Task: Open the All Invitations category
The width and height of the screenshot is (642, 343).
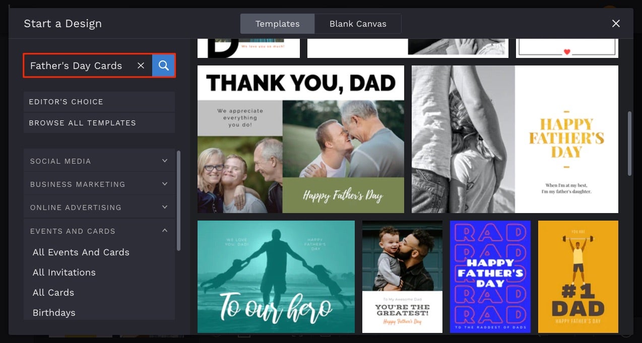Action: coord(64,272)
